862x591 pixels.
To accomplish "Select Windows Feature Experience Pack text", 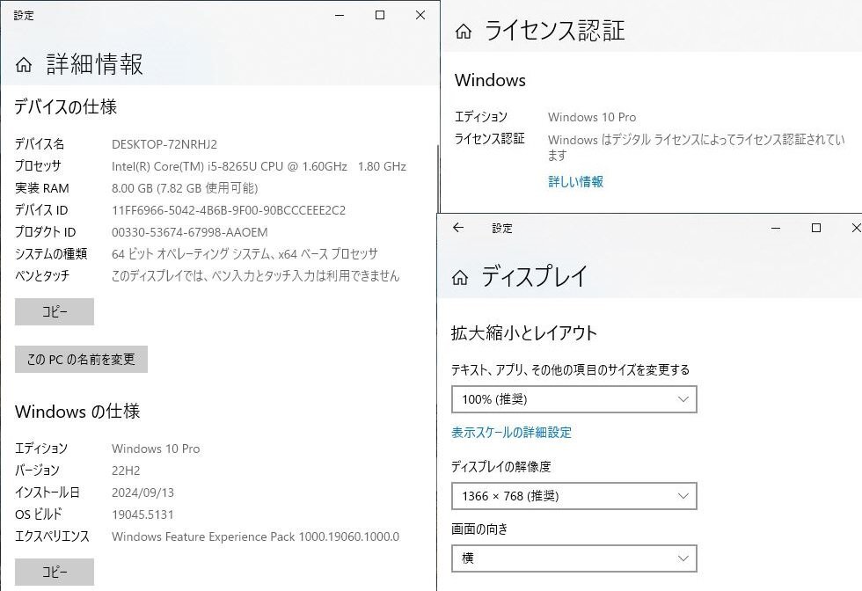I will [x=256, y=536].
